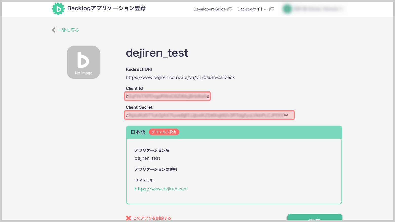The height and width of the screenshot is (222, 395).
Task: Select the application name dejiren_test value
Action: [x=148, y=158]
